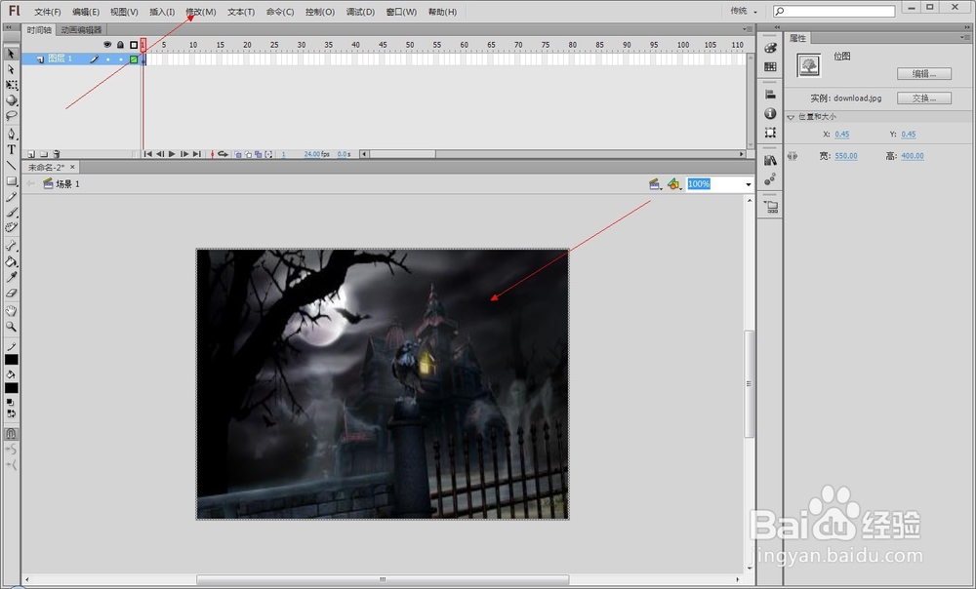976x589 pixels.
Task: Select the Subselection (white arrow) tool
Action: click(11, 69)
